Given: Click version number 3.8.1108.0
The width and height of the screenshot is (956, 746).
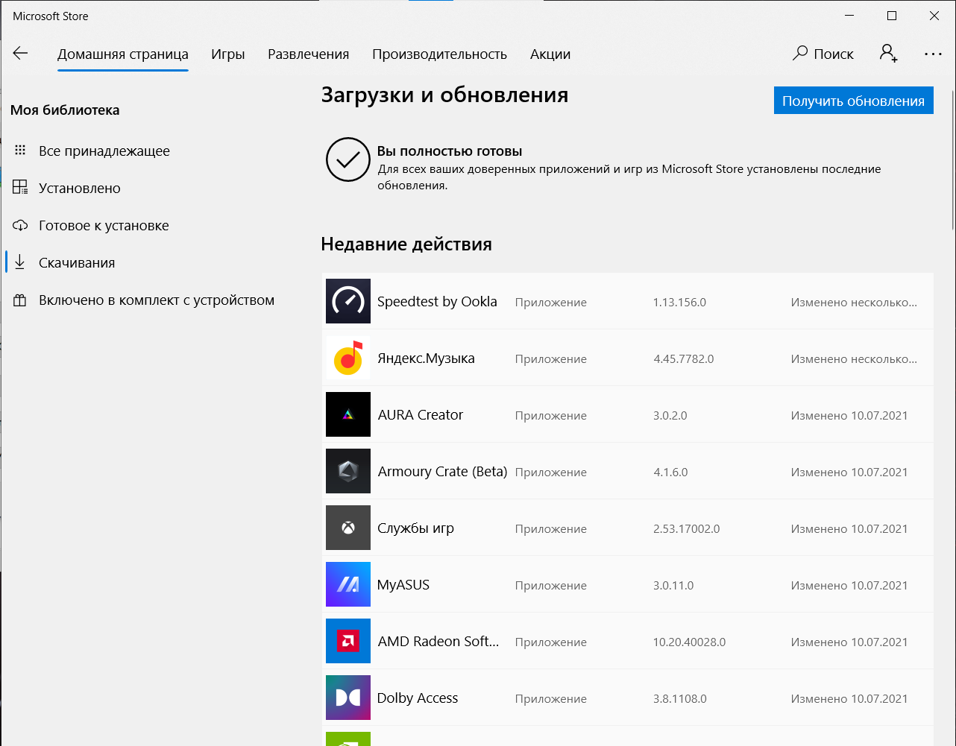Looking at the screenshot, I should coord(680,698).
